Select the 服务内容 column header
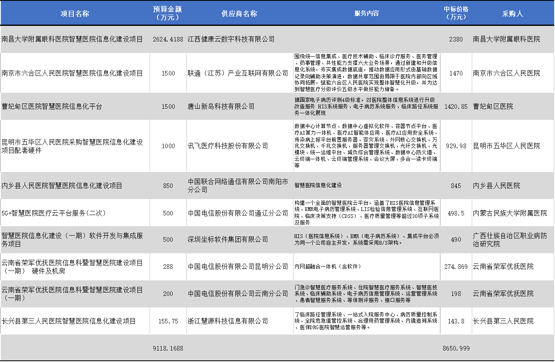 pyautogui.click(x=366, y=13)
